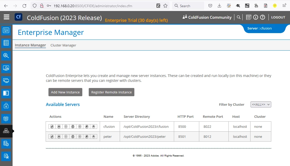The image size is (290, 166).
Task: Save page to Pocket icon
Action: click(210, 6)
